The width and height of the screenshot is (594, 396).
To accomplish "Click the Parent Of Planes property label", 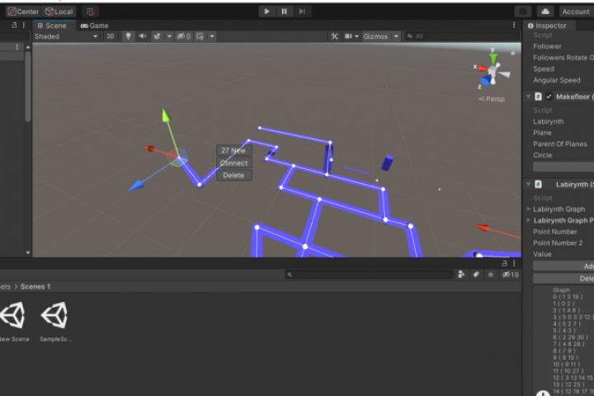I will click(560, 144).
